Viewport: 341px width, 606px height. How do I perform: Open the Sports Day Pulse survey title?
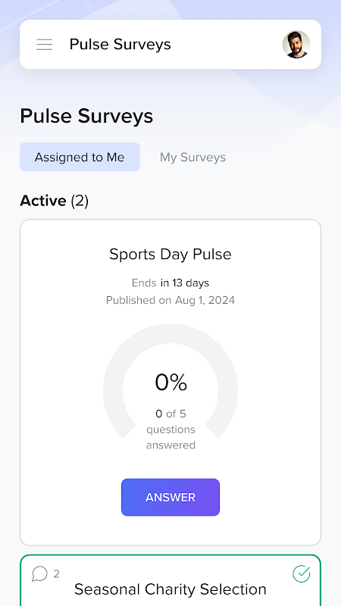(x=170, y=255)
